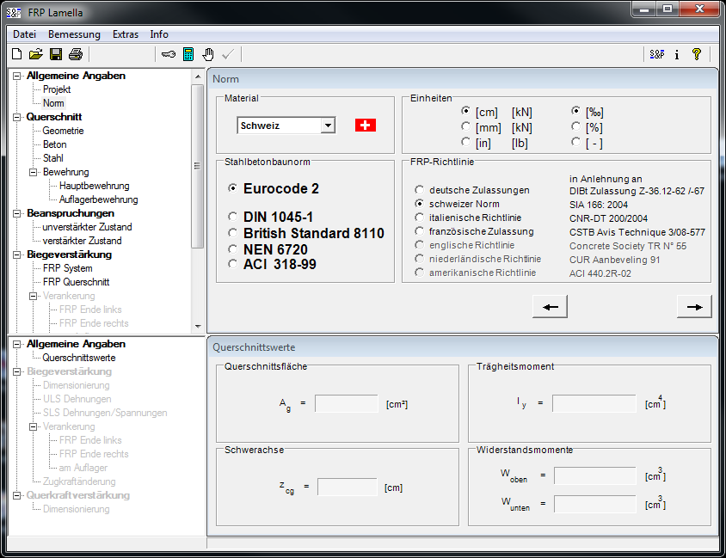Viewport: 726px width, 558px height.
Task: Click the hand stop icon
Action: (208, 54)
